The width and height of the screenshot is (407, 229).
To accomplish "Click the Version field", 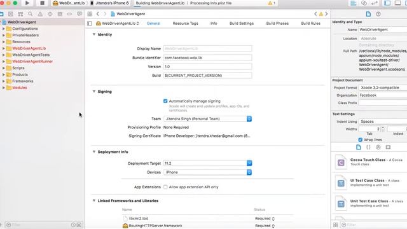I will point(208,66).
